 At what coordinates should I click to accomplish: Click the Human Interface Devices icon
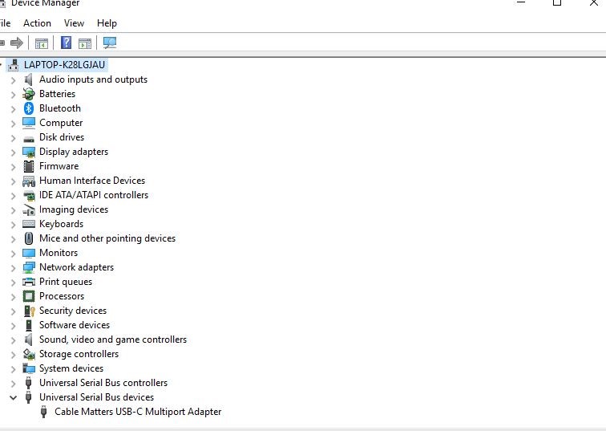pyautogui.click(x=29, y=181)
